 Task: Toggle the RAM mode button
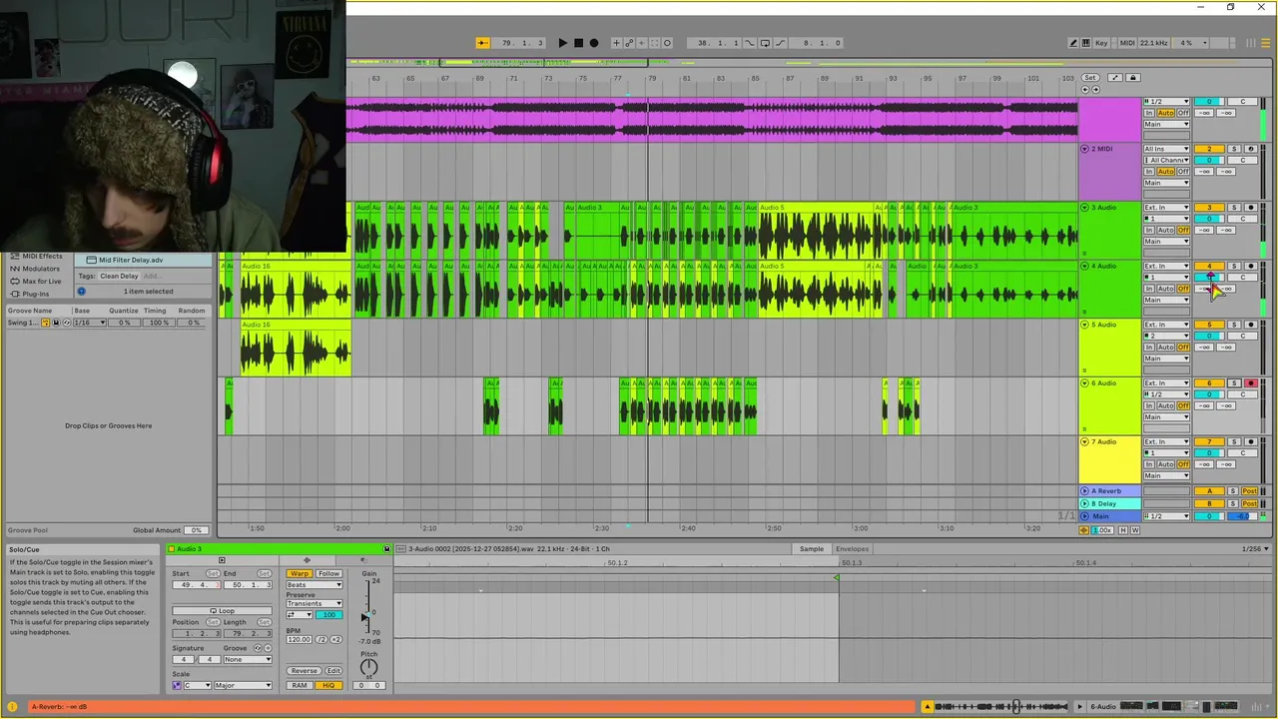pyautogui.click(x=300, y=685)
